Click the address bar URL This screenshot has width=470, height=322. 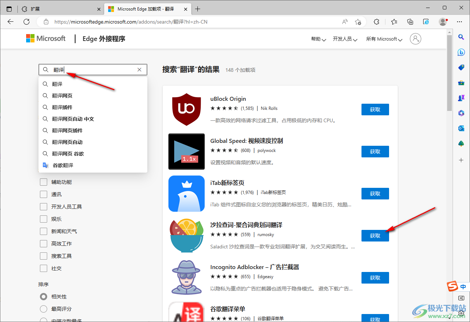(x=131, y=22)
